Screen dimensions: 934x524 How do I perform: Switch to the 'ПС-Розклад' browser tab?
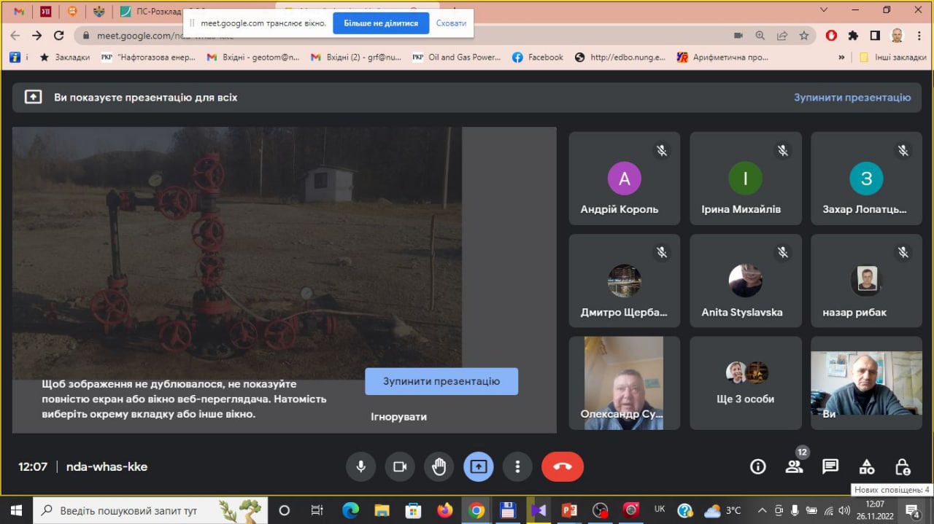click(x=150, y=12)
